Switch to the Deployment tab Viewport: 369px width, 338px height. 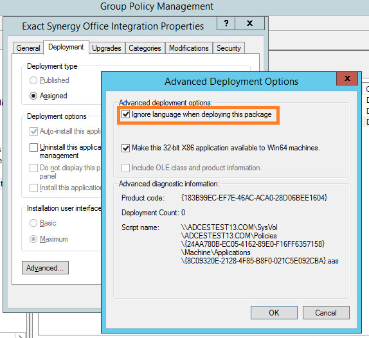pos(66,48)
